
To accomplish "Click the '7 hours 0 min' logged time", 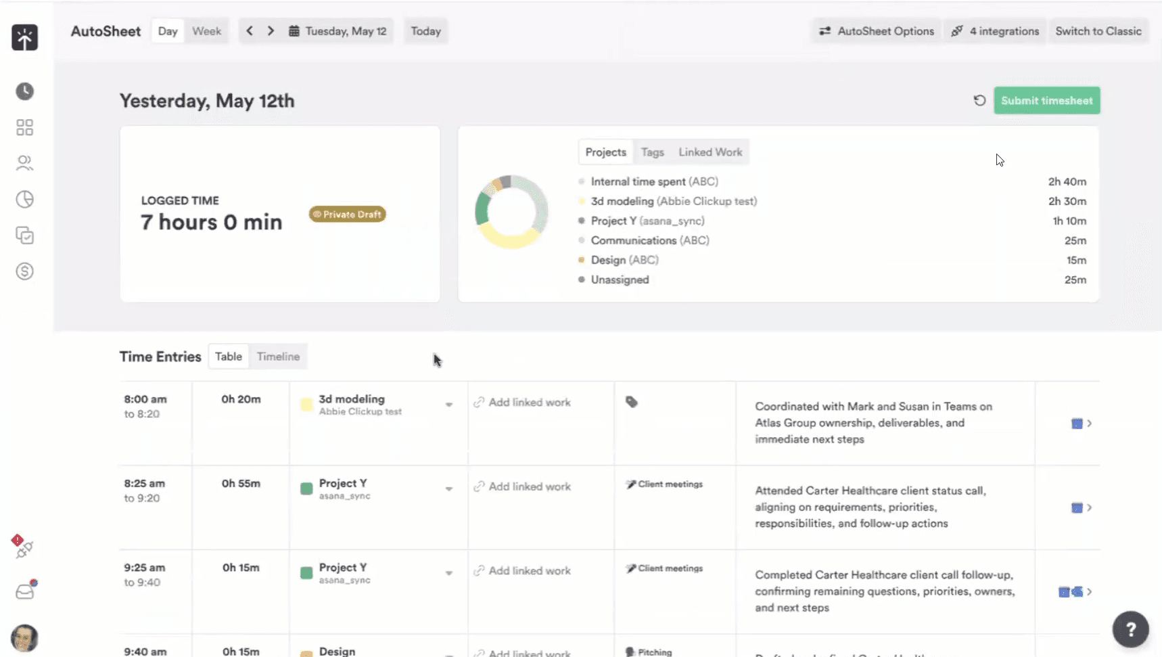I will (x=211, y=222).
